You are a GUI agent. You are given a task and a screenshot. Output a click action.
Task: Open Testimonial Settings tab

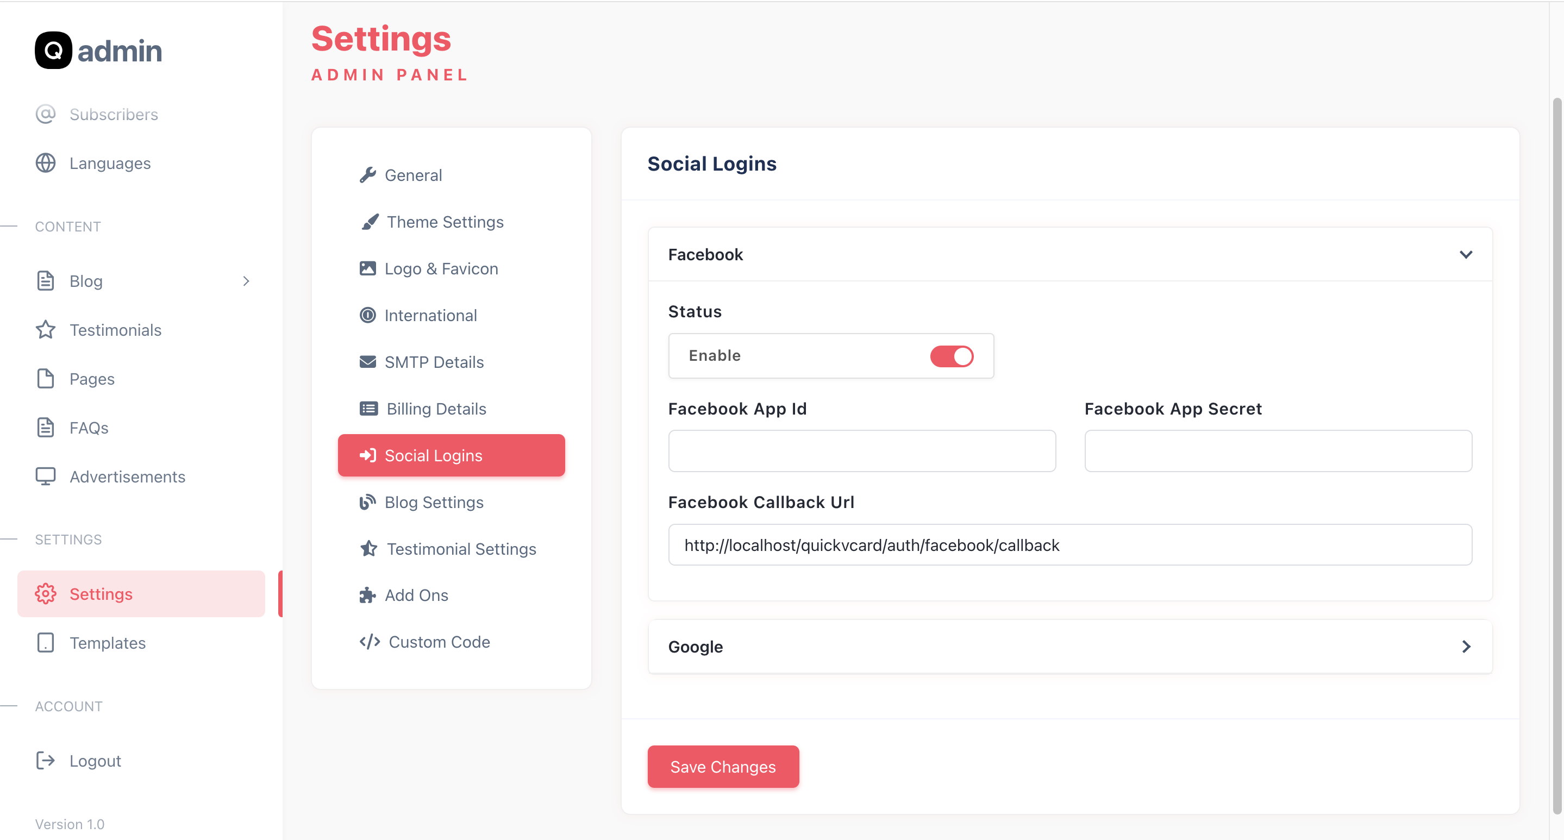461,549
